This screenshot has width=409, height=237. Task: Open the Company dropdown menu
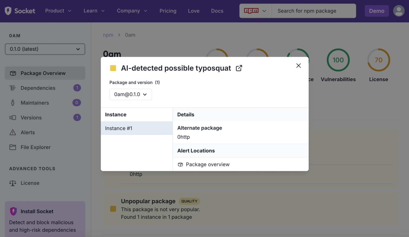132,11
